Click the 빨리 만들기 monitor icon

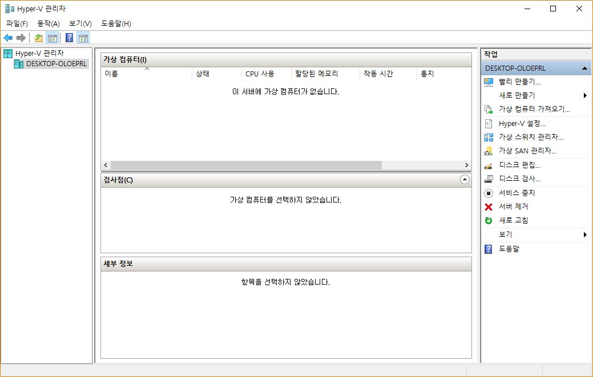pos(489,82)
